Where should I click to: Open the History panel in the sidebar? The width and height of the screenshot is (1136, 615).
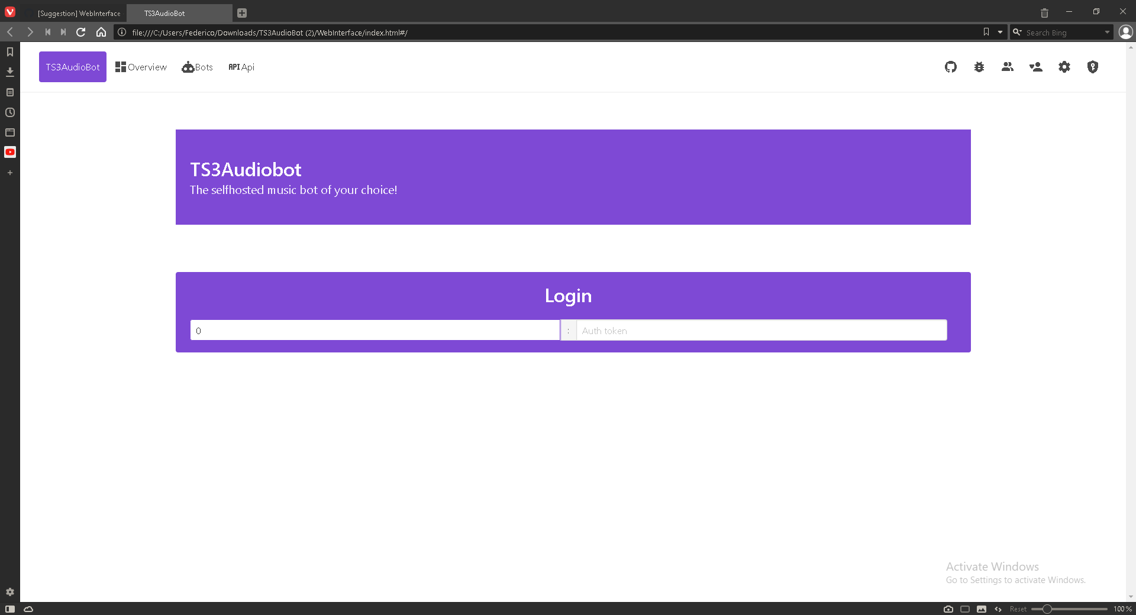click(10, 112)
